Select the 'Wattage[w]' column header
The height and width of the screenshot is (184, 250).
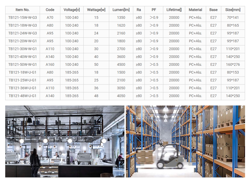[96, 10]
